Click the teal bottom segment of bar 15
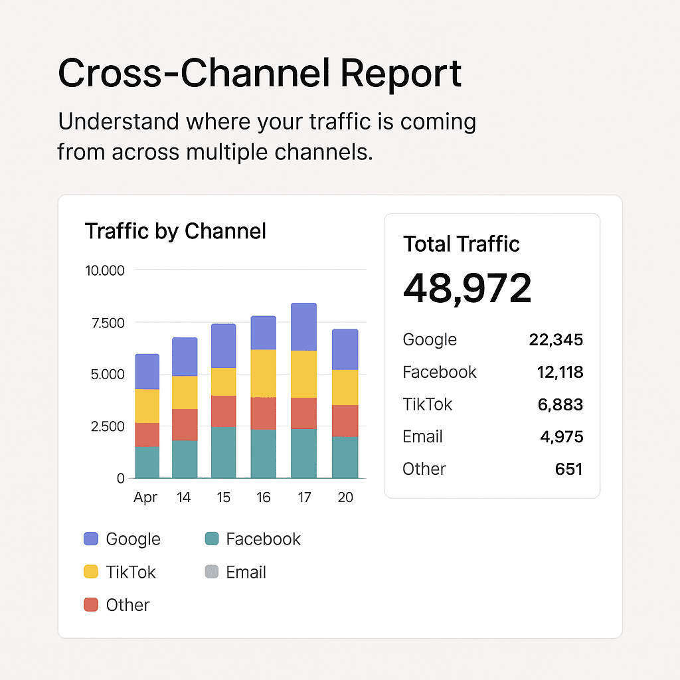This screenshot has height=680, width=680. (224, 452)
